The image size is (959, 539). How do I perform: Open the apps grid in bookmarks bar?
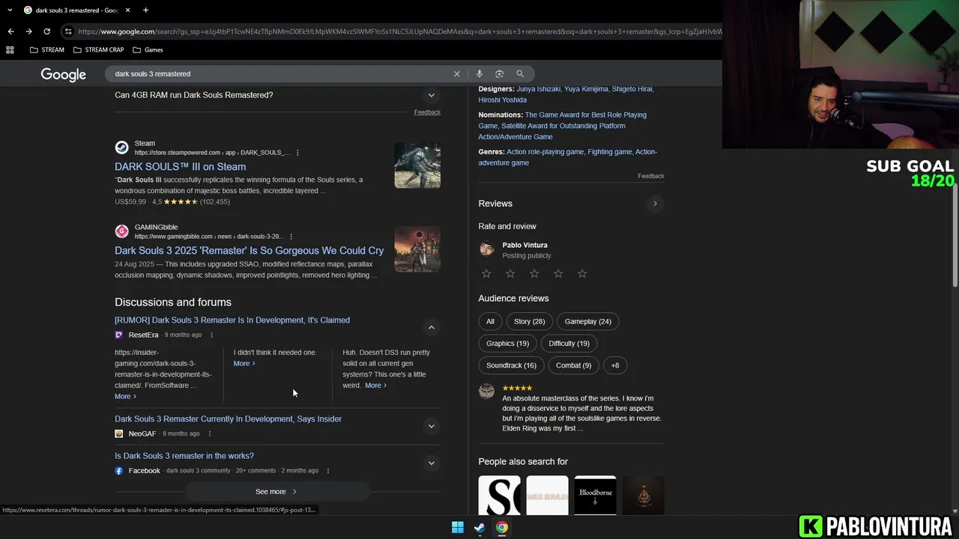click(10, 49)
